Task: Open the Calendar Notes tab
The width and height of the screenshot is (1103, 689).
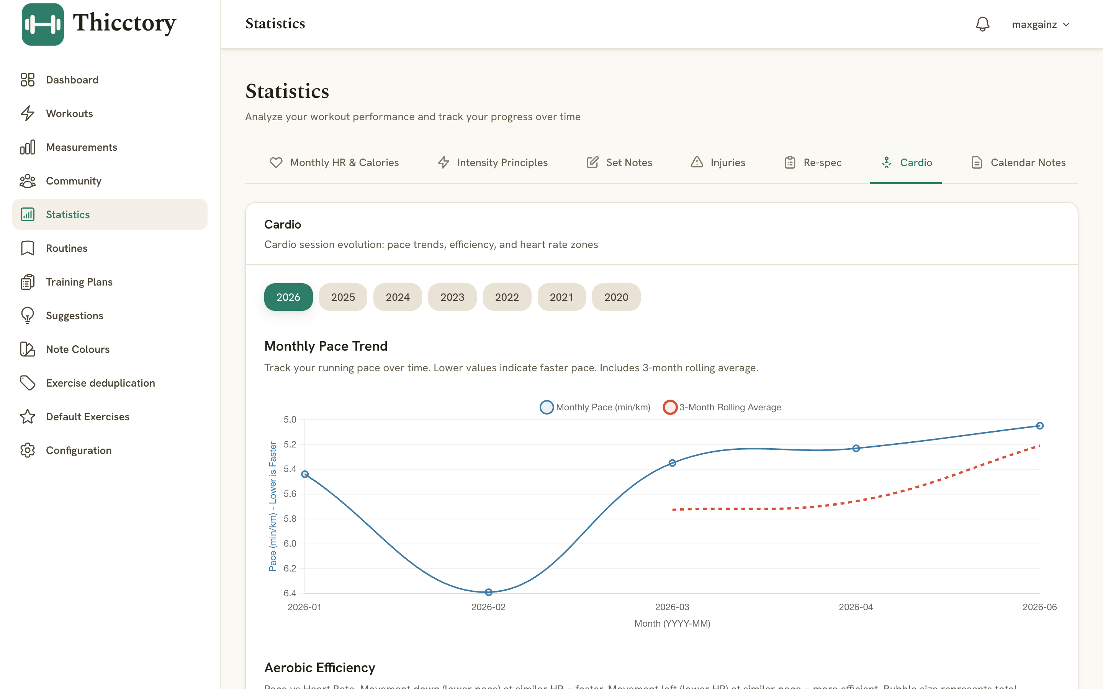Action: pyautogui.click(x=1018, y=163)
